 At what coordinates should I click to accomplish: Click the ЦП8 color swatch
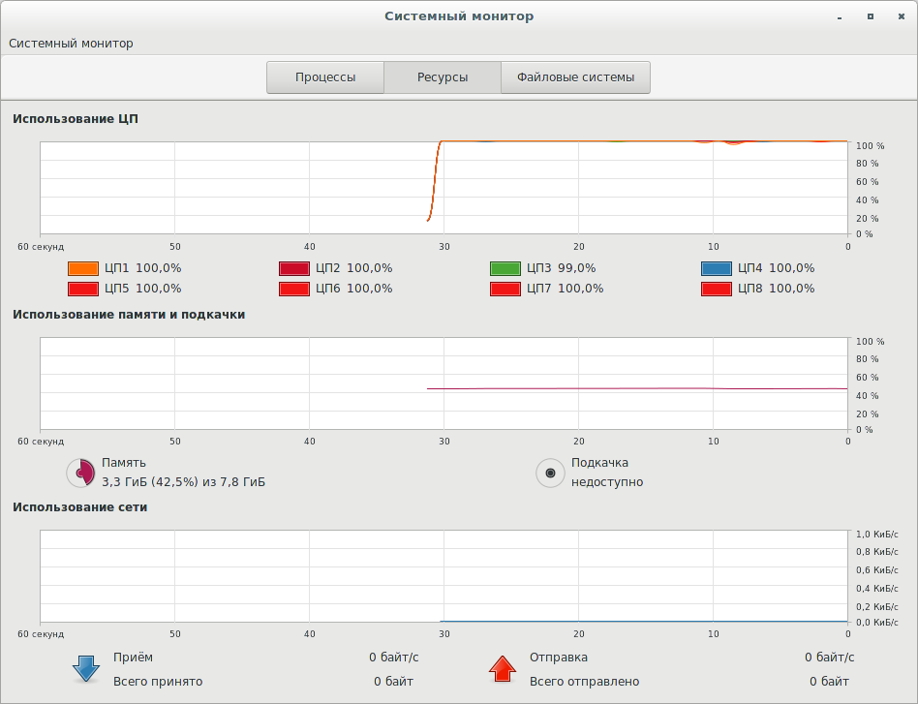click(x=717, y=289)
